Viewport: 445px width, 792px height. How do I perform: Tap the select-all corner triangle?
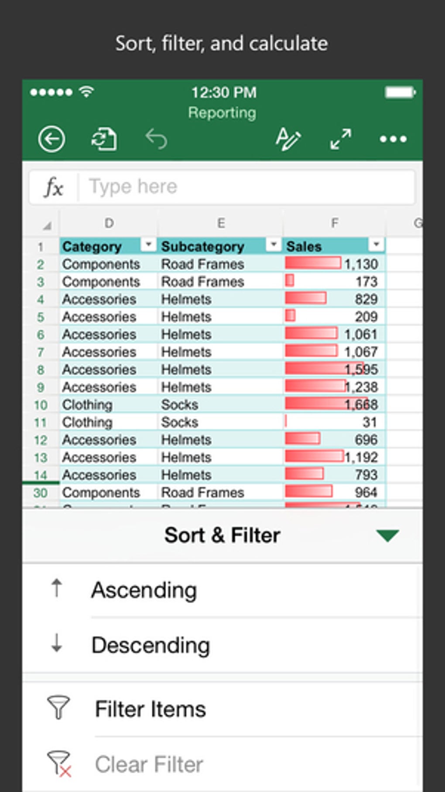click(47, 226)
